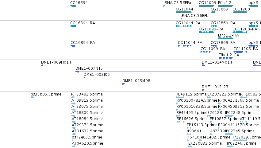The height and width of the screenshot is (148, 261).
Task: Select the AT18809.5prime EST
Action: [73, 116]
